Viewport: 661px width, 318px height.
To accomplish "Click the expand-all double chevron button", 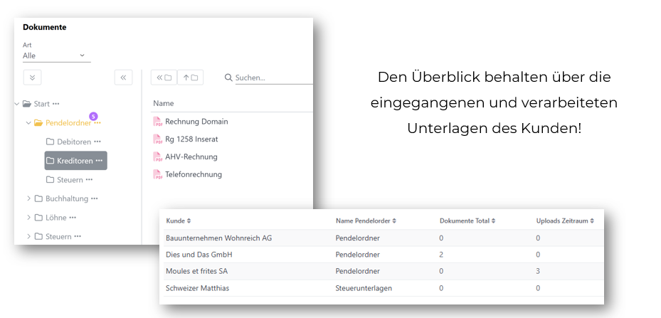I will pos(32,78).
